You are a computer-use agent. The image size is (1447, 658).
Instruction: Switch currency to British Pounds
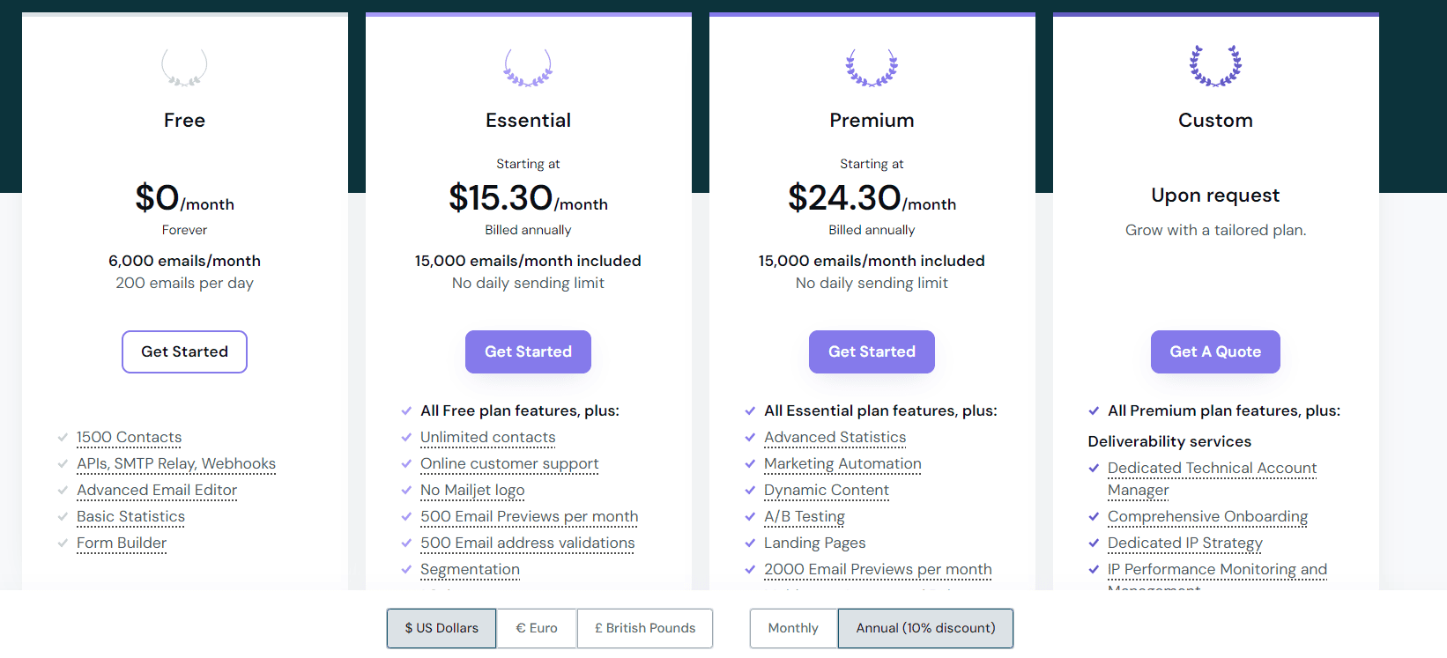[645, 628]
